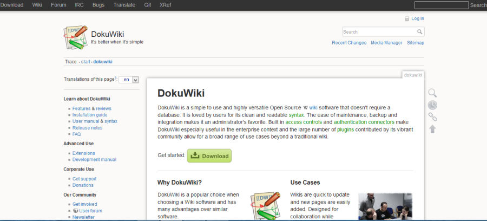Follow the wiki link in the intro paragraph
Viewport: 487px width, 221px height.
point(313,108)
